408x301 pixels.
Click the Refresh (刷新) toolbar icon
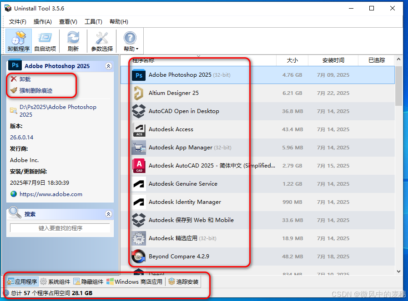coord(73,41)
